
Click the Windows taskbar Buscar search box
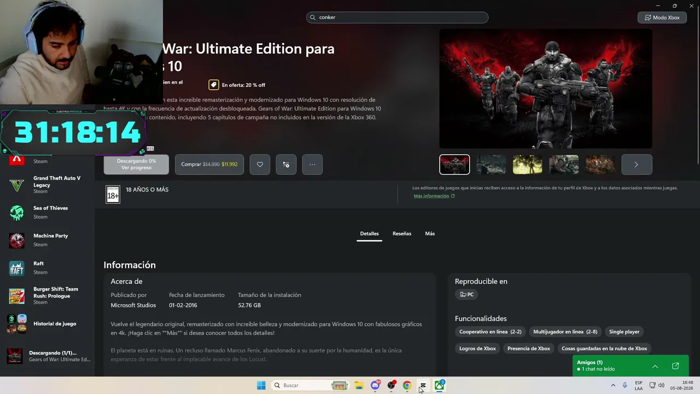tap(311, 385)
